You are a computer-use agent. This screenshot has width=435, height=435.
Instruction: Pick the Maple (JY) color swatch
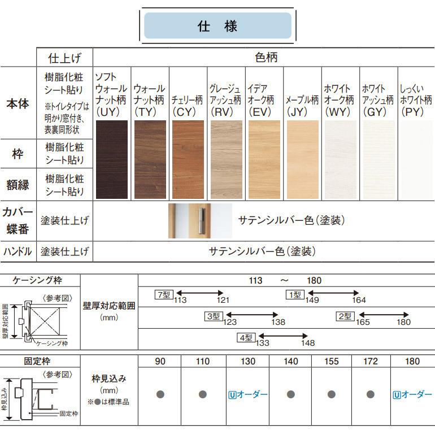(302, 159)
